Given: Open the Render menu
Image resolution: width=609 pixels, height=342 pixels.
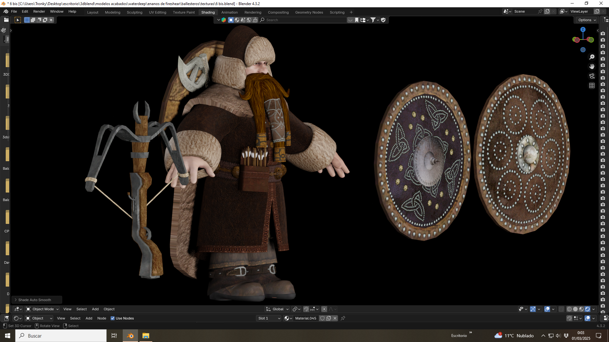Looking at the screenshot, I should click(39, 11).
